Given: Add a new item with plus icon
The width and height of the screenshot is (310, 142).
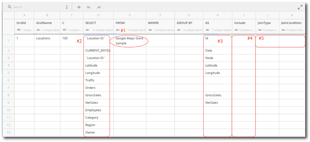Looking at the screenshot, I should click(79, 7).
